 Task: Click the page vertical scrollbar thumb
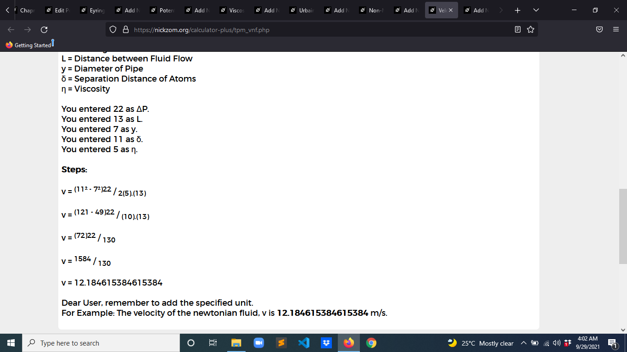pos(623,226)
